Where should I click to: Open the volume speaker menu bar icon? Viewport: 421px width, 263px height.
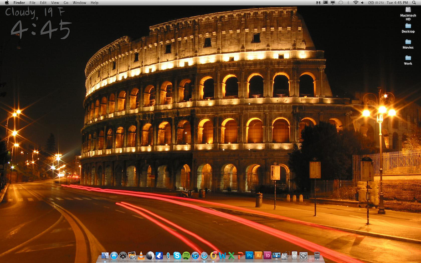coord(363,3)
